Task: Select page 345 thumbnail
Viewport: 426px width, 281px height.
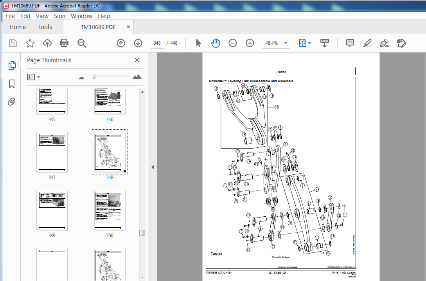Action: tap(52, 100)
